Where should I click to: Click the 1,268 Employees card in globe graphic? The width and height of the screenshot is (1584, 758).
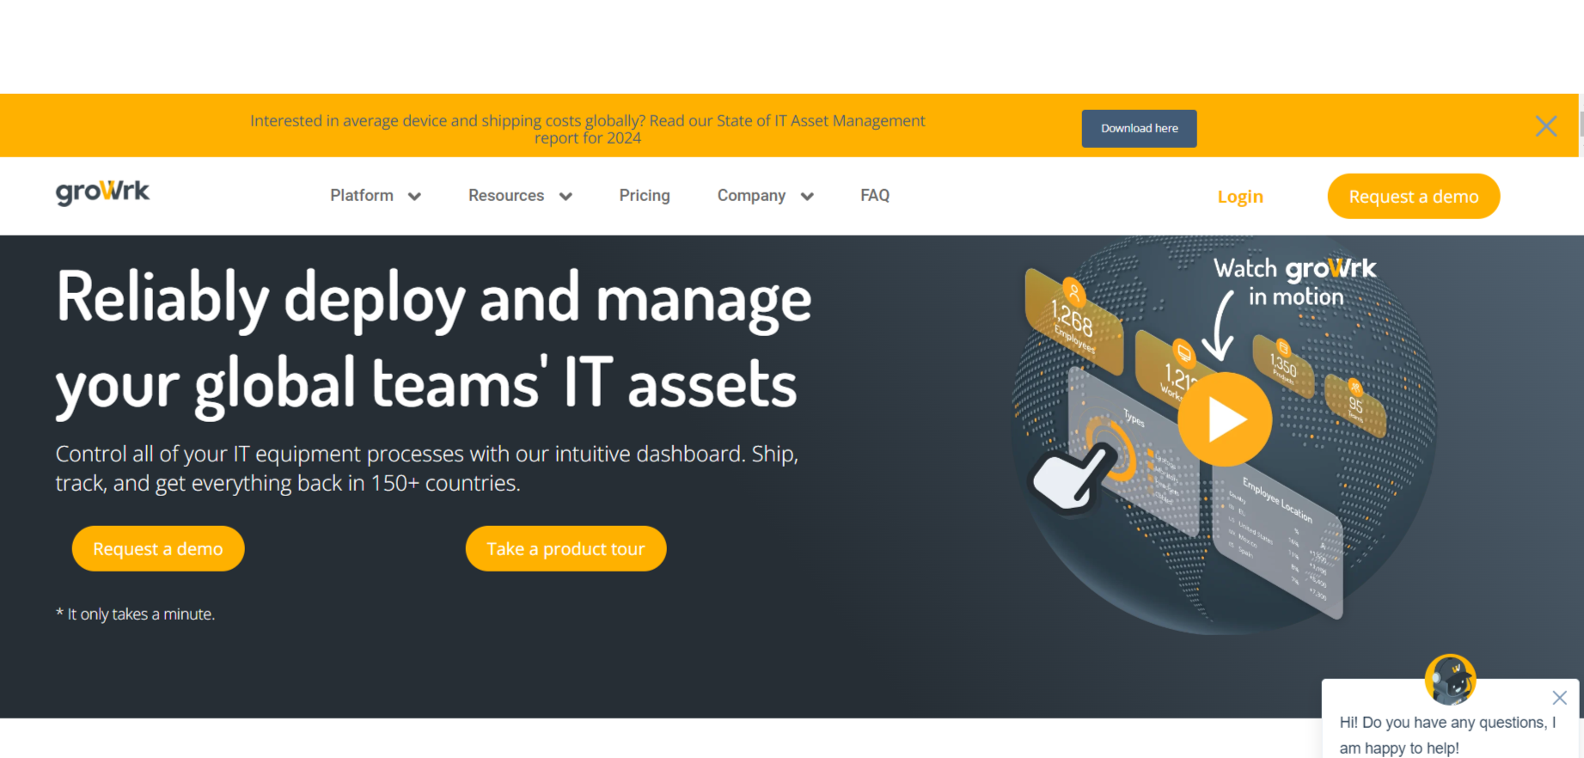[1073, 321]
